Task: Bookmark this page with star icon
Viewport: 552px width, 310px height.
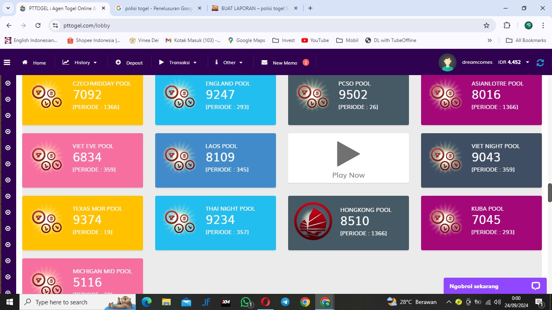Action: pos(487,25)
